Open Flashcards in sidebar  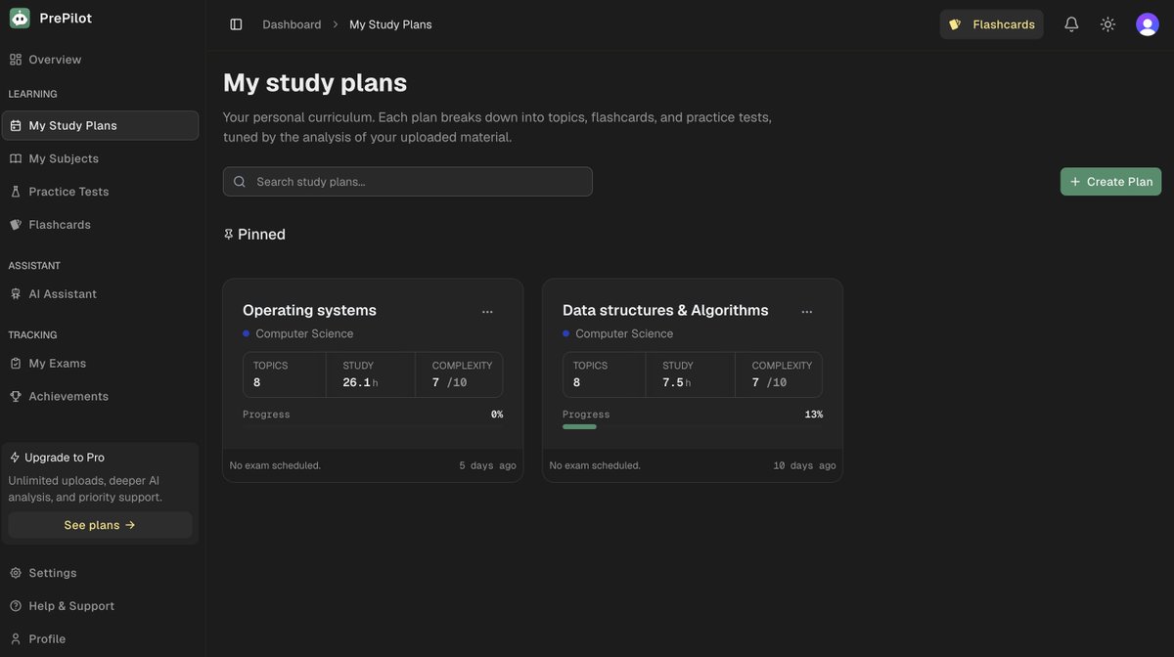point(100,225)
